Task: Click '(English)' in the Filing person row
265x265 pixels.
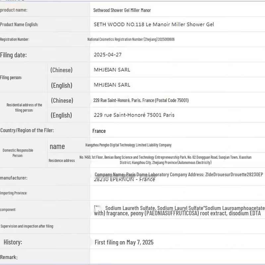Action: pyautogui.click(x=62, y=85)
